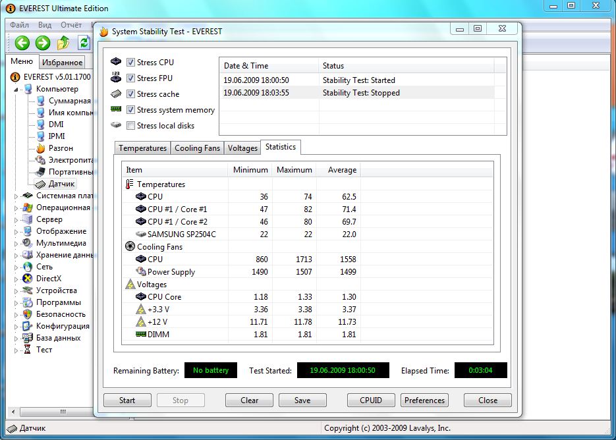Viewport: 616px width, 440px height.
Task: Uncheck Stress system memory checkbox
Action: (130, 109)
